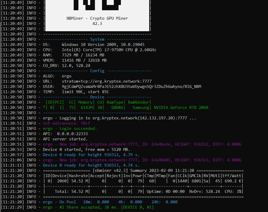Click the "limit 90C, start 85C" temperature setting

pos(85,92)
